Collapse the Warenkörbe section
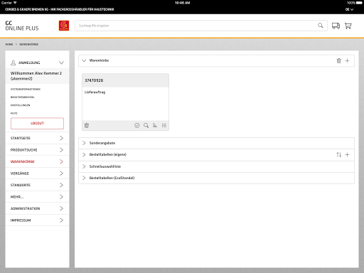Viewport: 364px width, 273px height. [84, 60]
